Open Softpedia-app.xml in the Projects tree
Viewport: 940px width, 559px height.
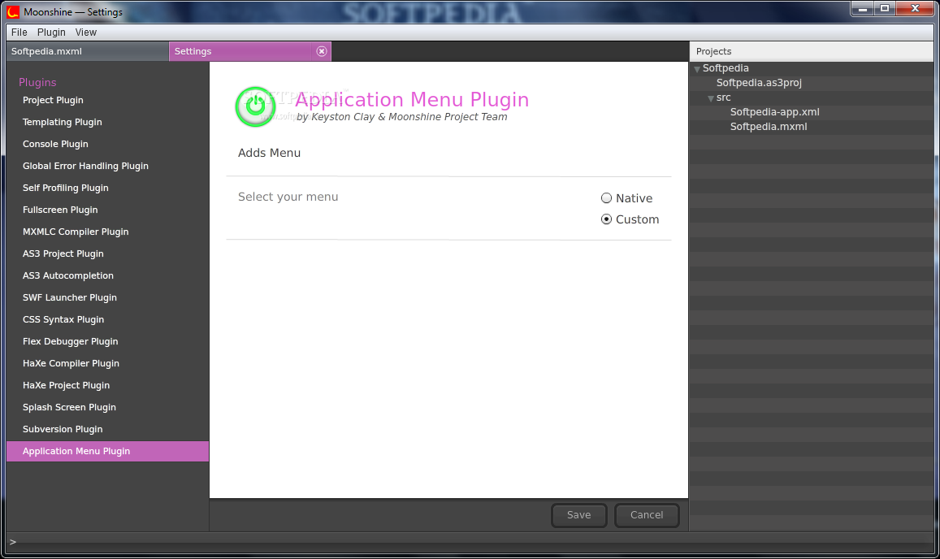click(x=774, y=112)
